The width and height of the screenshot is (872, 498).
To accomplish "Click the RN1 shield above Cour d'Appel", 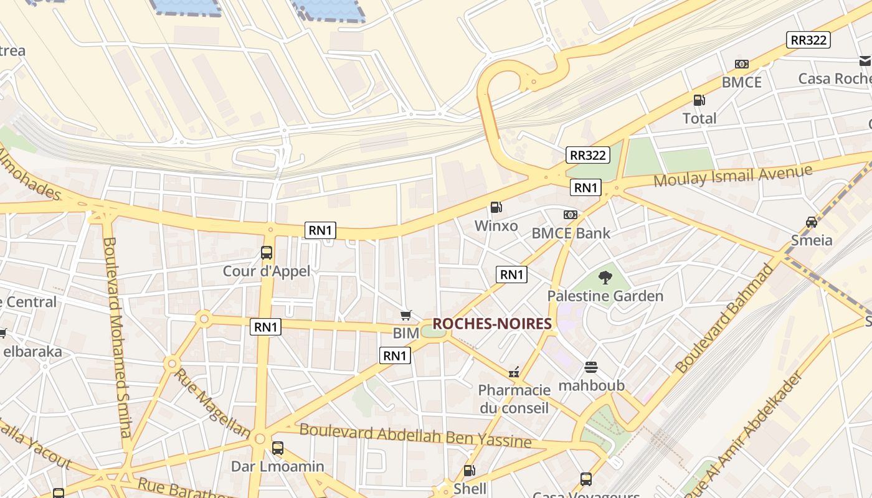I will (x=321, y=230).
